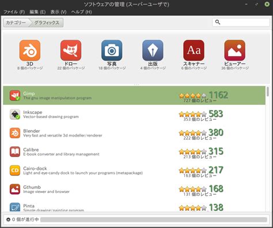Click the gear icon in status bar
273x228 pixels.
(x=8, y=219)
